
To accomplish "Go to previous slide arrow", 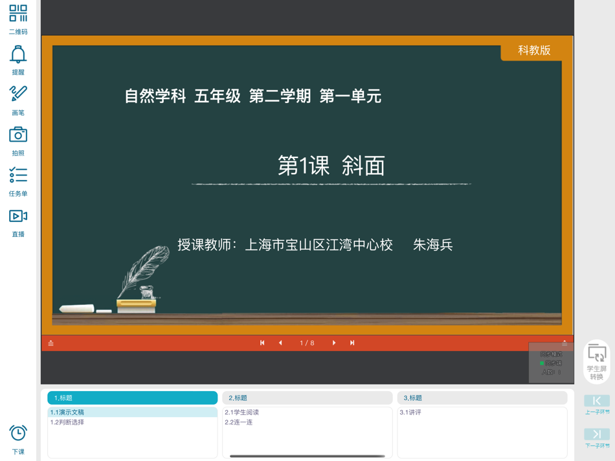I will [280, 343].
